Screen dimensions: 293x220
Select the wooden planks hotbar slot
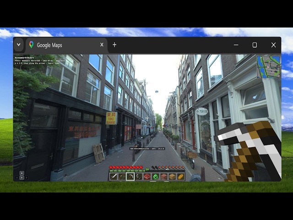click(x=172, y=177)
